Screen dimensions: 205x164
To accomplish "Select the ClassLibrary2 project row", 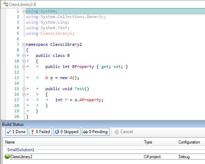I will point(104,157).
